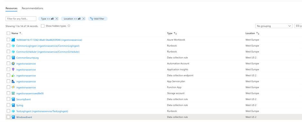The image size is (302, 122).
Task: Tick the checkbox for the Syslog row
Action: point(8,105)
